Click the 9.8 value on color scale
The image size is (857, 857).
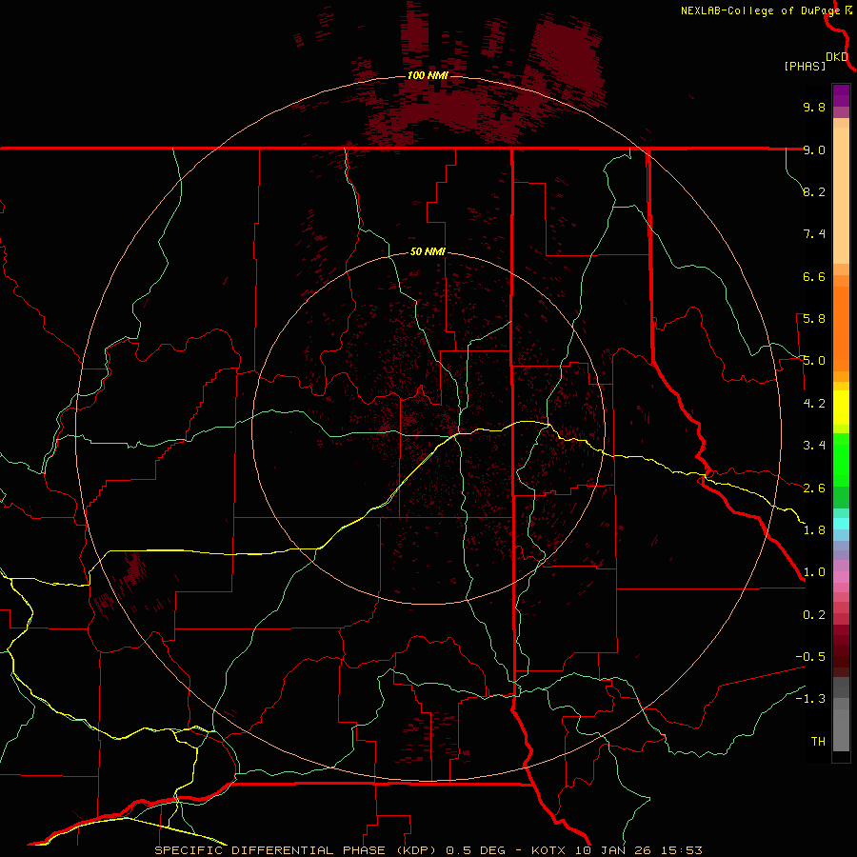click(x=814, y=107)
